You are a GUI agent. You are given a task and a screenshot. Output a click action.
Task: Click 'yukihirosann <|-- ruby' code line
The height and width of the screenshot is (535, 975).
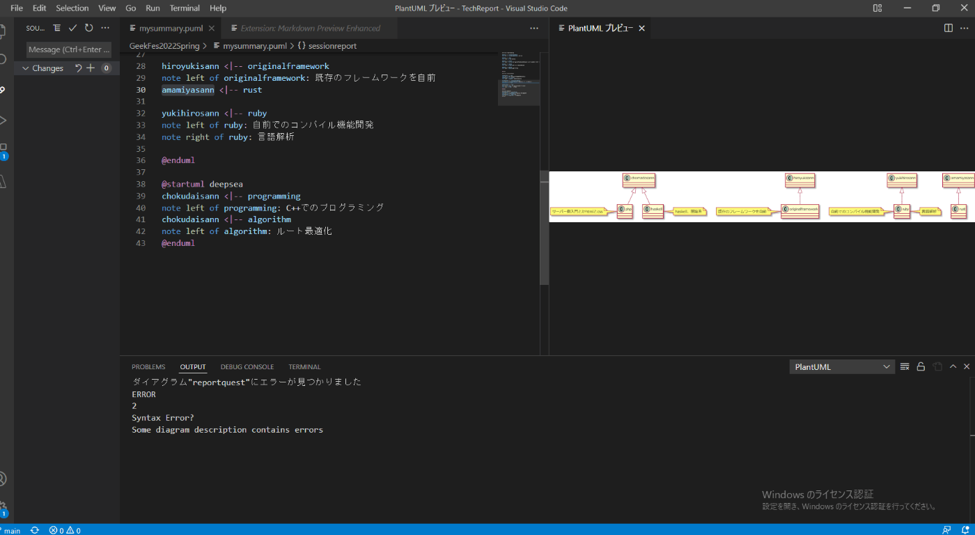click(x=214, y=114)
